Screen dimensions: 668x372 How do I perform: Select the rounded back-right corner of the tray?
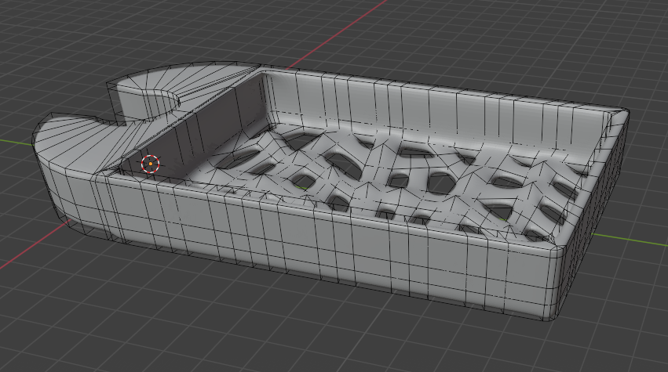coord(617,117)
